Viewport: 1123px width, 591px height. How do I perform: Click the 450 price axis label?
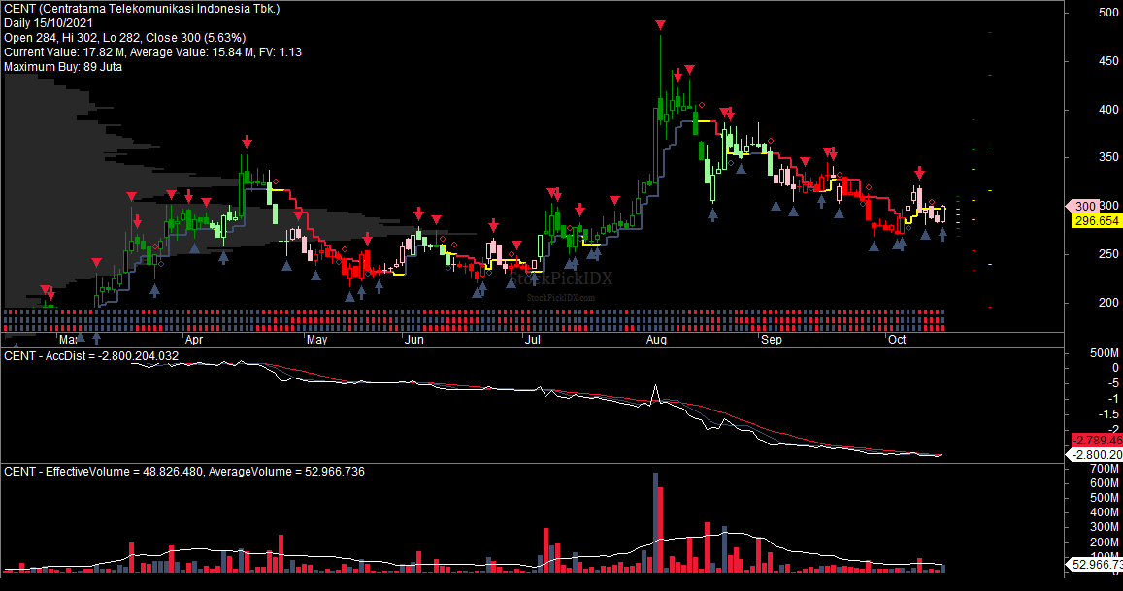pos(1108,61)
